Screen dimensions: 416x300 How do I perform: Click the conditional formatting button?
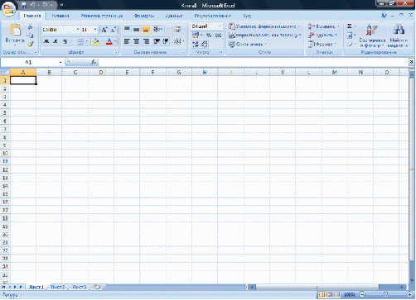tap(264, 26)
